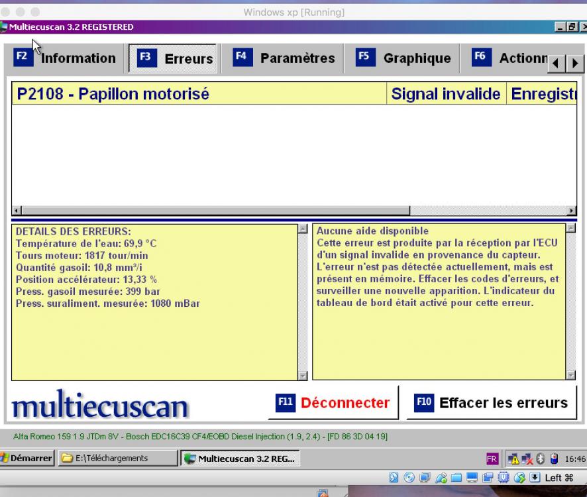
Task: Open the VirtualBox USB devices icon
Action: click(x=441, y=476)
